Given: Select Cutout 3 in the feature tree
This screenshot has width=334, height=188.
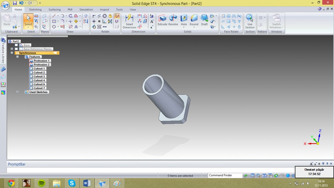Looking at the screenshot, I should coord(39,76).
